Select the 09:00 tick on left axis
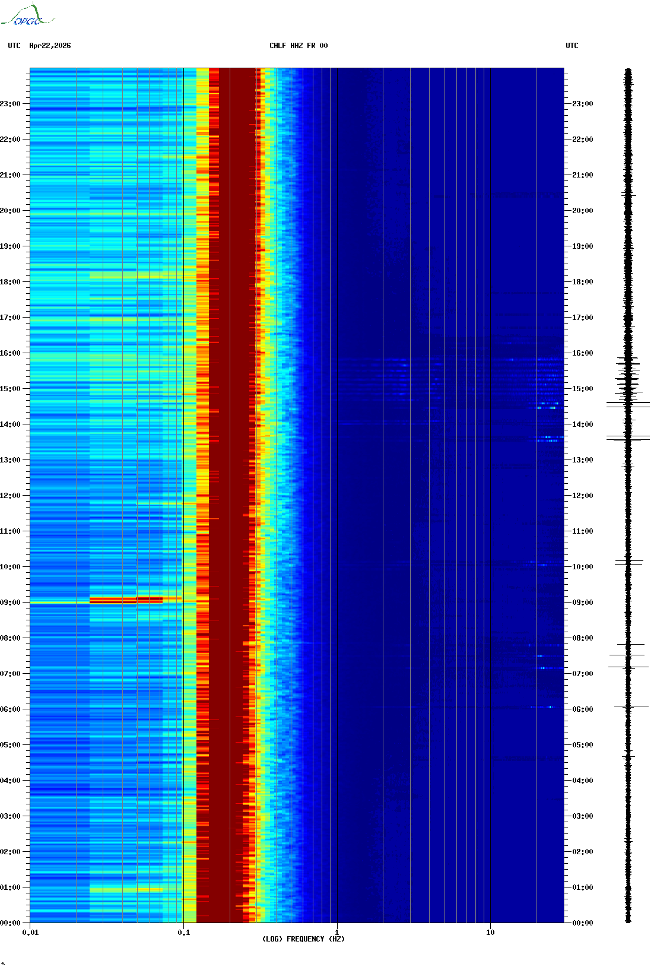The height and width of the screenshot is (970, 654). 10,603
